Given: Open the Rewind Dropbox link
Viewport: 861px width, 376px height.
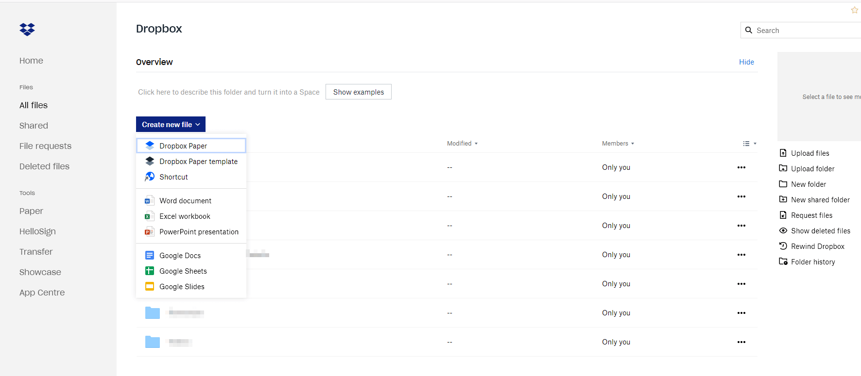Looking at the screenshot, I should (x=818, y=246).
